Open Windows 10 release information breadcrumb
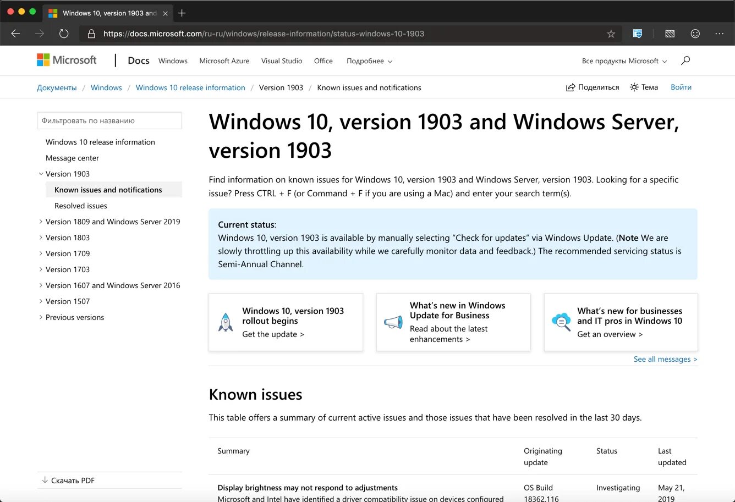Viewport: 735px width, 502px height. click(190, 87)
